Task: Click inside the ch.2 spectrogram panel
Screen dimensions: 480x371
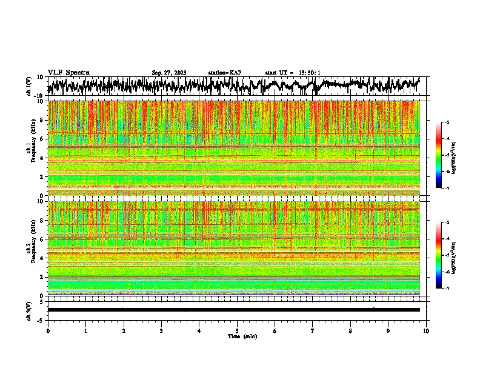Action: 234,249
